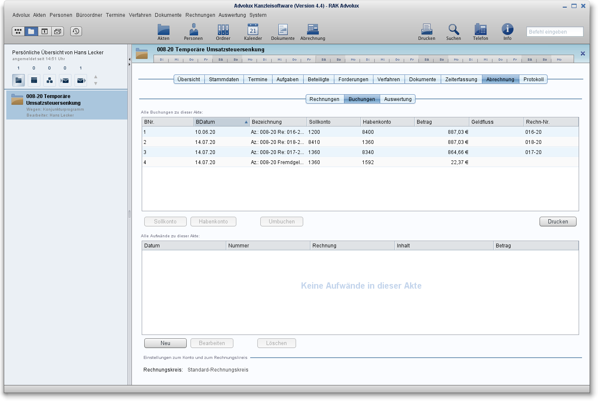Select 008-20 Temporäre Umsatzsteuersenkung in sidebar
This screenshot has height=401, width=598.
(x=67, y=105)
